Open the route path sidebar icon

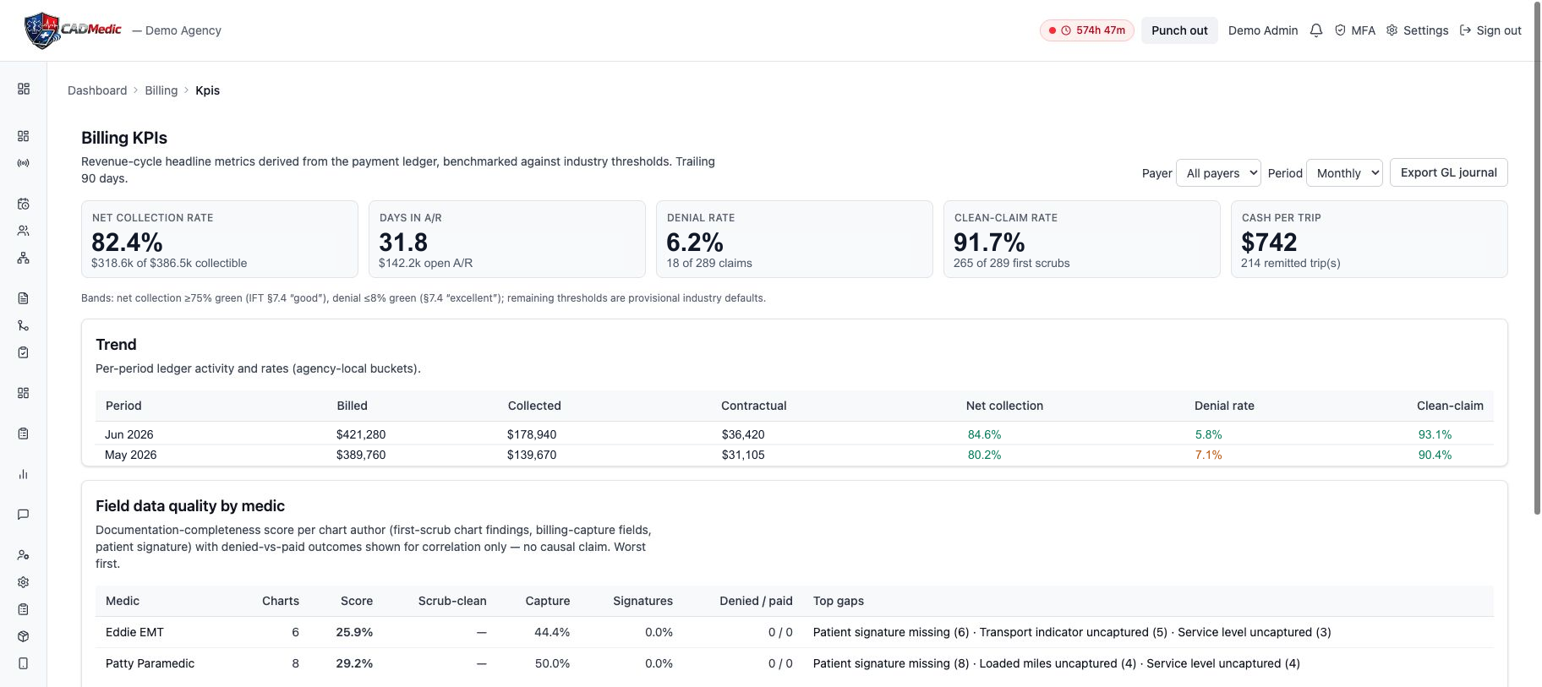pos(24,325)
